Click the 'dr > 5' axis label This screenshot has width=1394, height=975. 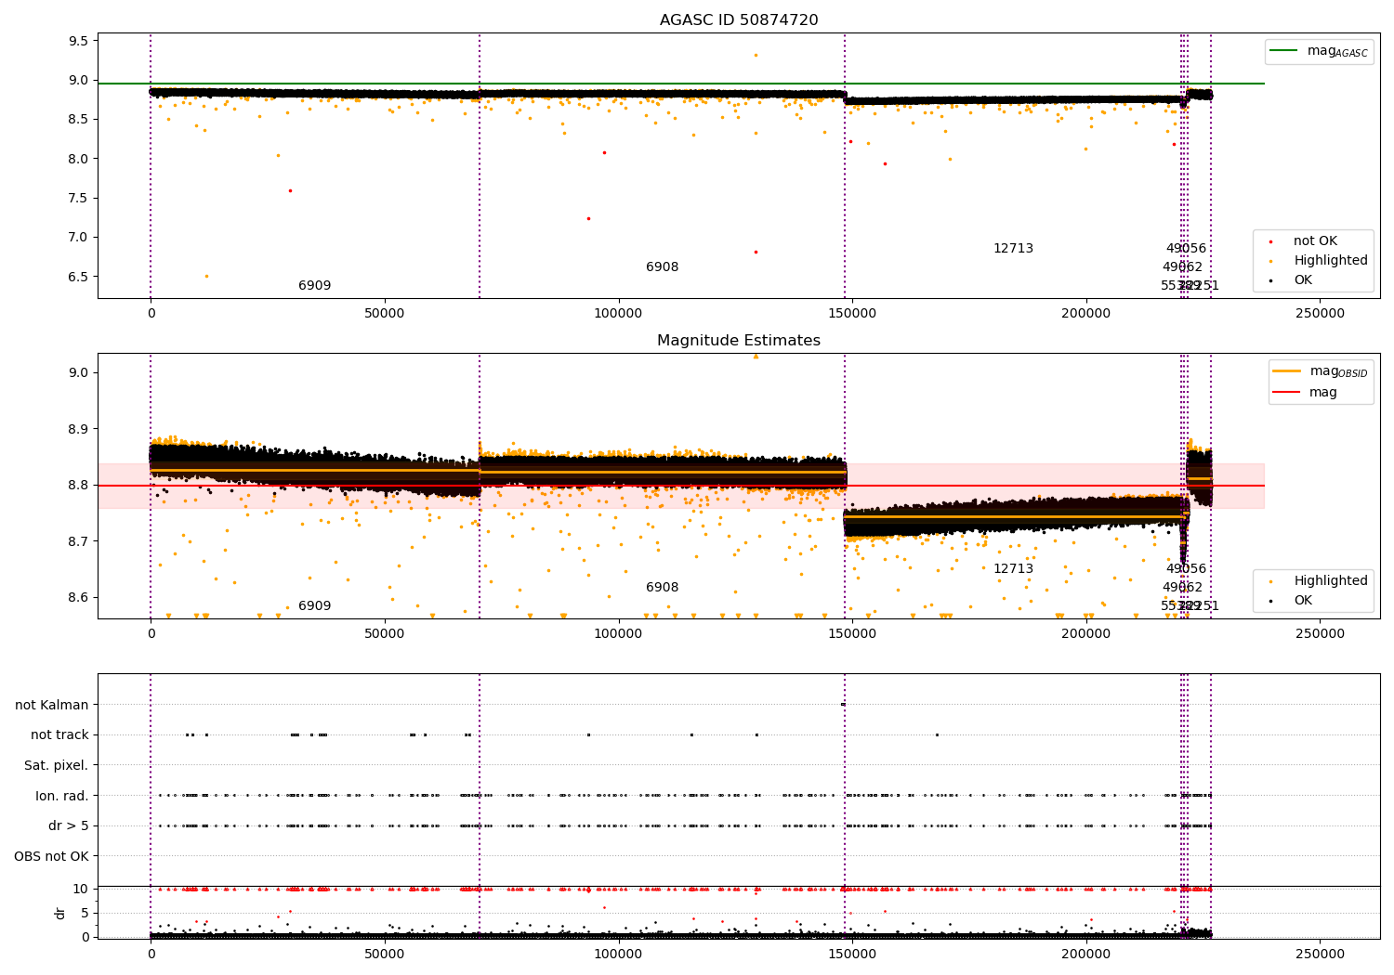click(x=69, y=825)
